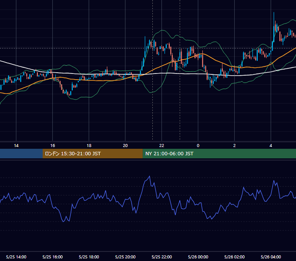Click the 22 hour label on the price chart axis
Viewport: 296px width, 261px height.
pos(161,146)
